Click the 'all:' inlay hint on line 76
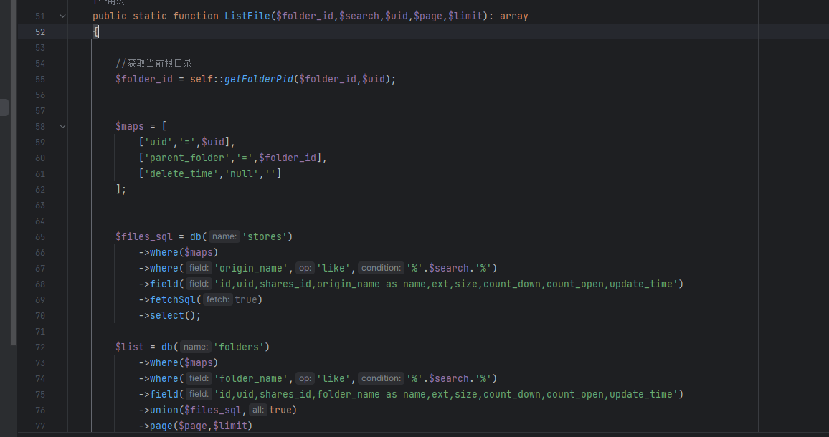The height and width of the screenshot is (437, 829). (x=257, y=410)
